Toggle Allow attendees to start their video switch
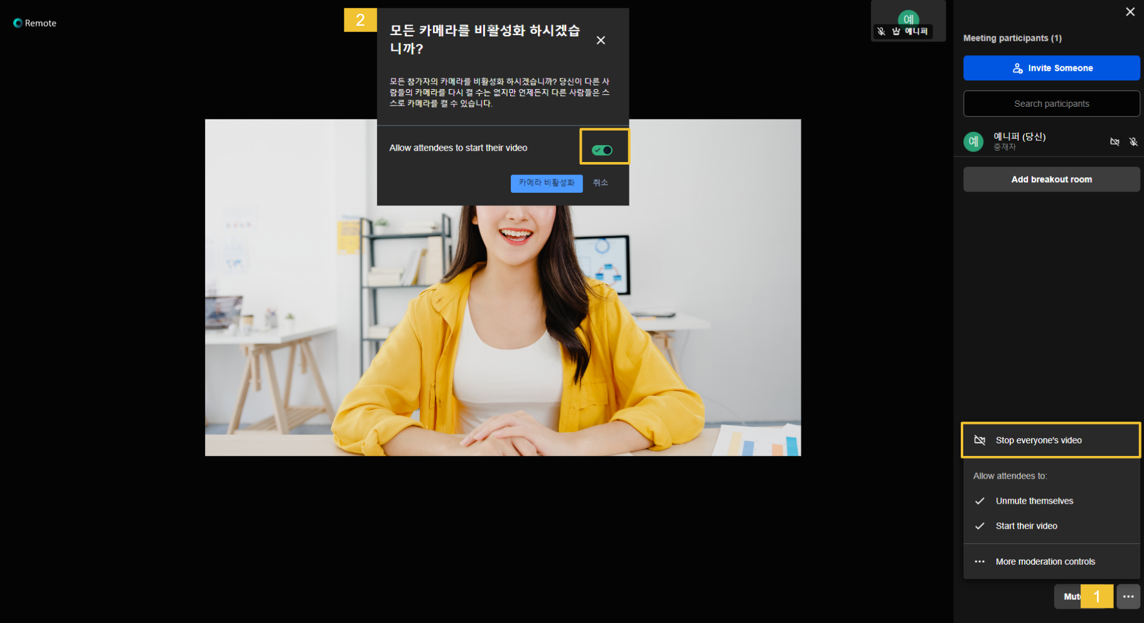This screenshot has width=1144, height=623. [x=602, y=150]
